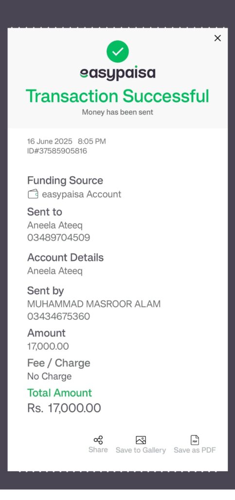This screenshot has width=235, height=500.
Task: Click the Rs. 17,000.00 total amount
Action: pyautogui.click(x=64, y=408)
